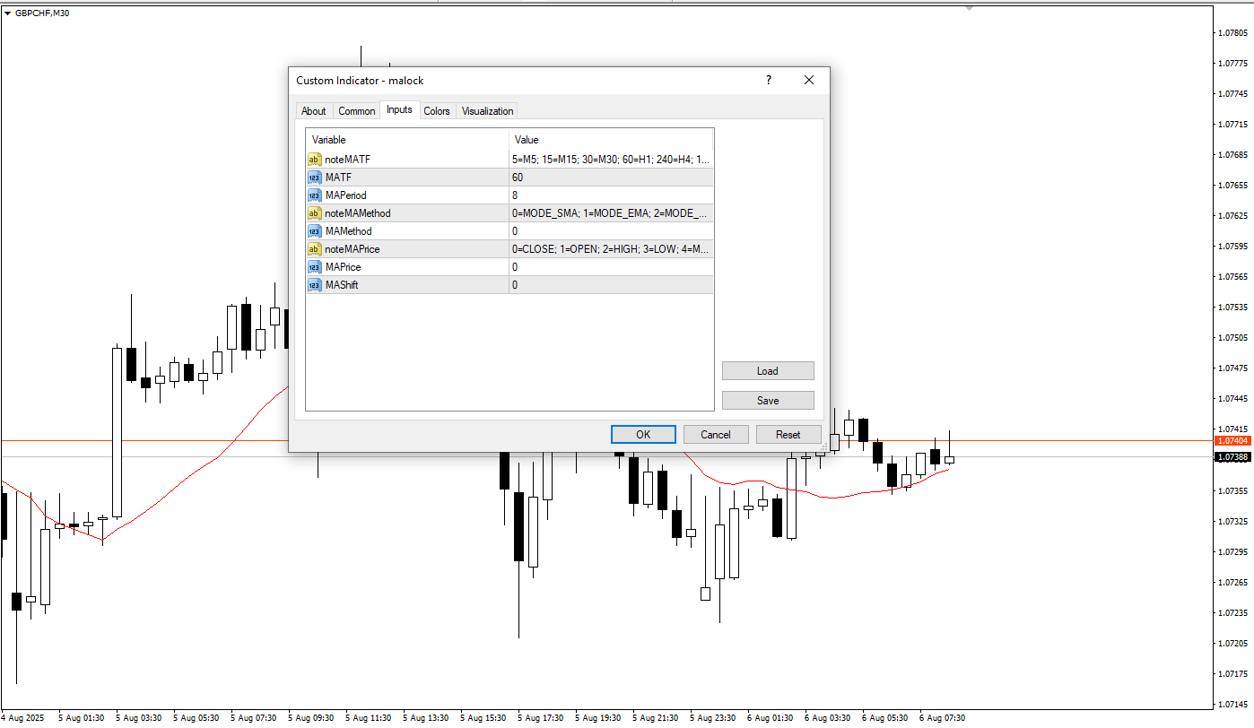Switch to the Common tab
The height and width of the screenshot is (728, 1254).
(356, 111)
